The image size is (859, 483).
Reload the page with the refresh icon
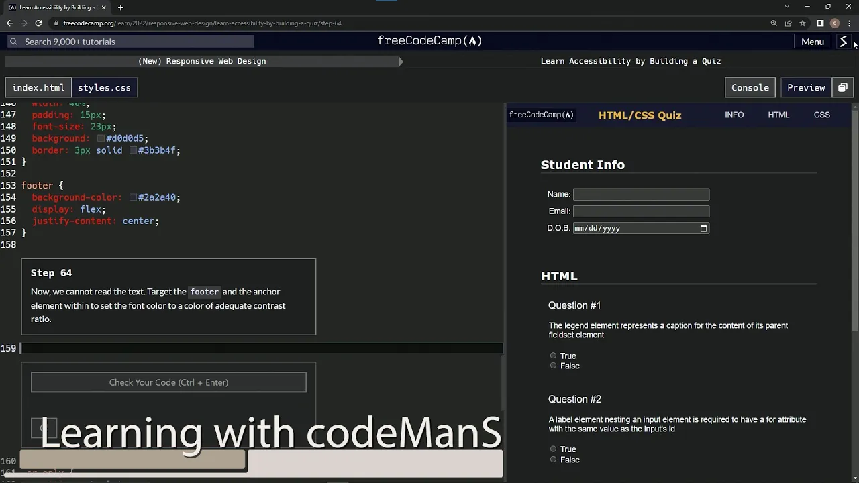tap(38, 23)
